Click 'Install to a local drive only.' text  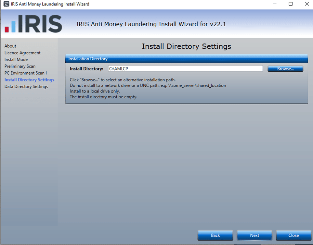click(95, 91)
